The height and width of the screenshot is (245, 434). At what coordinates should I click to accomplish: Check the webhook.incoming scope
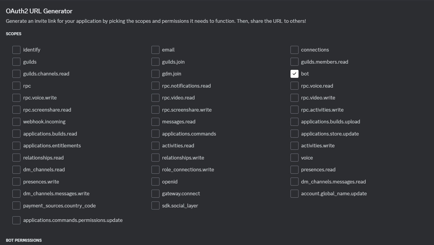click(x=16, y=122)
